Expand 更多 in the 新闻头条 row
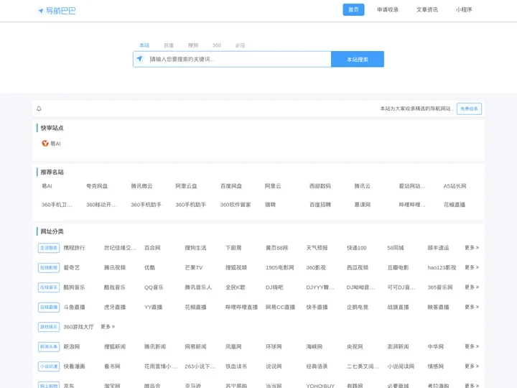The image size is (517, 388). click(x=472, y=346)
